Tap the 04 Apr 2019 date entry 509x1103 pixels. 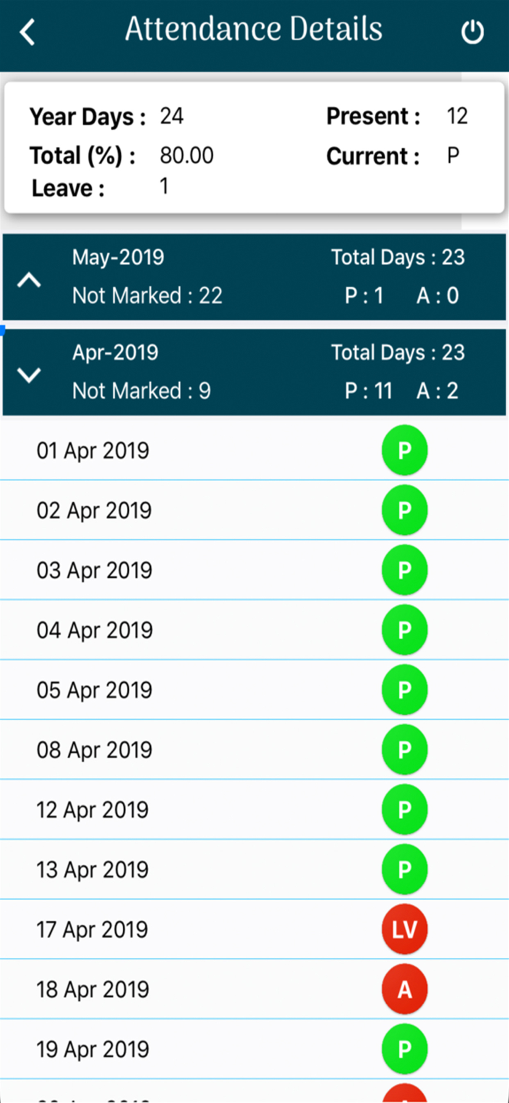[94, 630]
